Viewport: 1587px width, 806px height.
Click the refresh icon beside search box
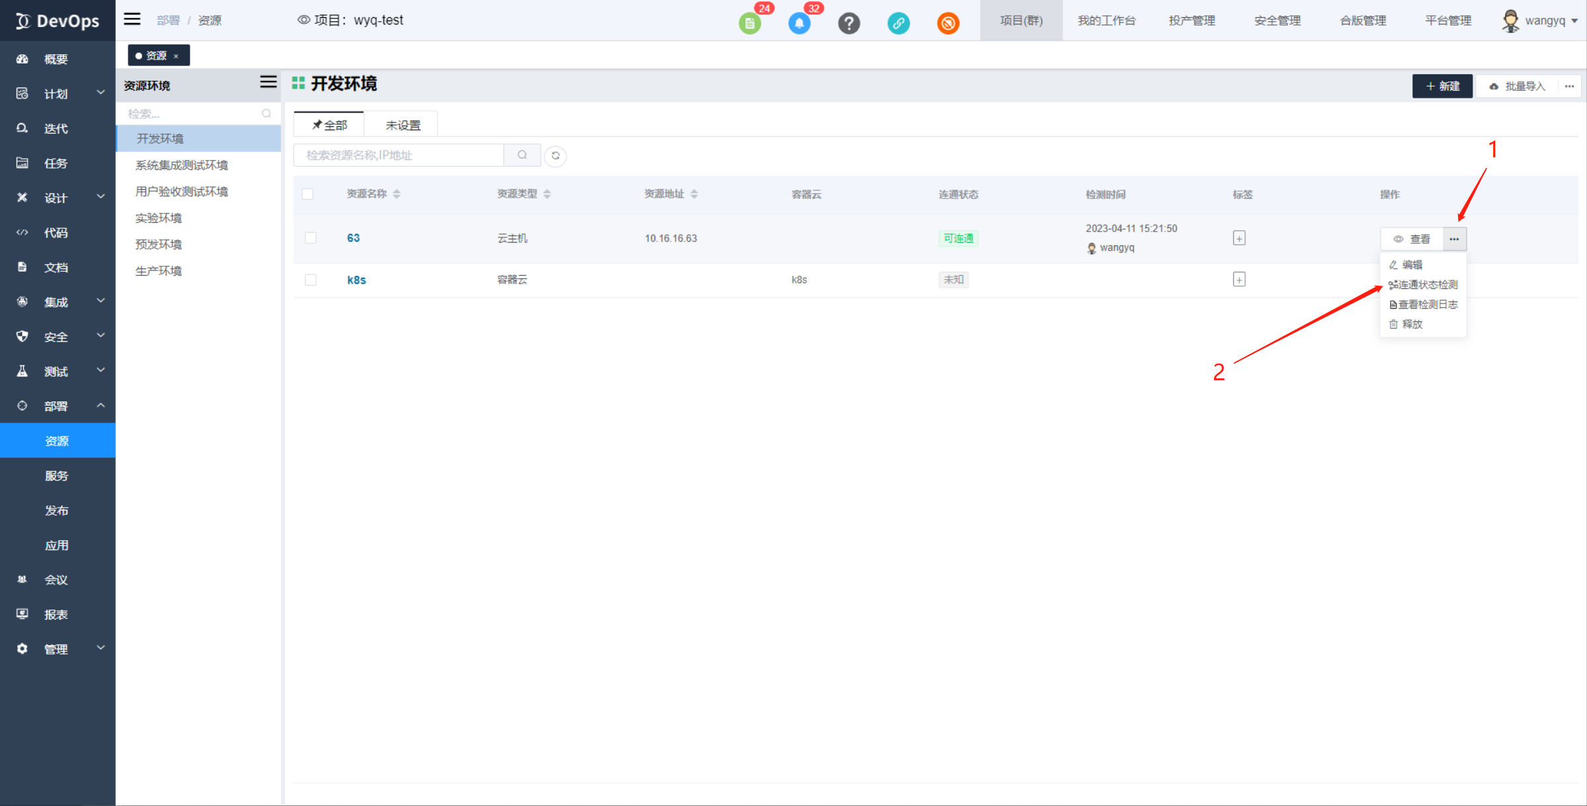[555, 156]
